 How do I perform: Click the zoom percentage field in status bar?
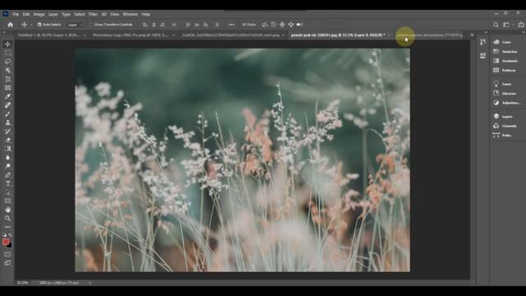[x=23, y=283]
